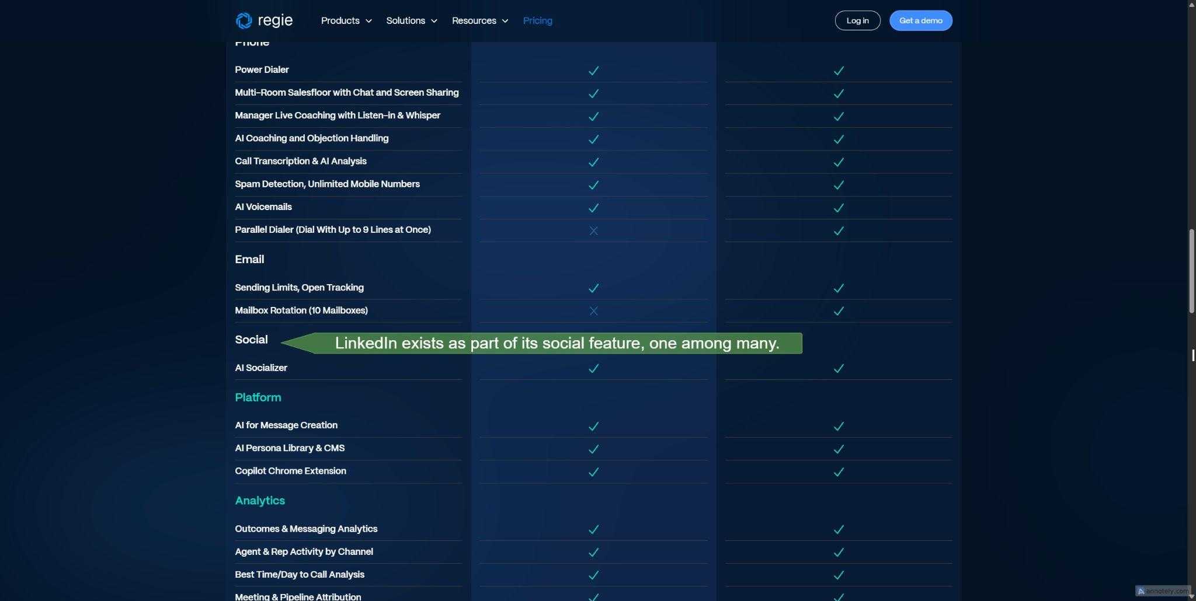Viewport: 1196px width, 601px height.
Task: Open the Resources dropdown menu
Action: coord(480,20)
